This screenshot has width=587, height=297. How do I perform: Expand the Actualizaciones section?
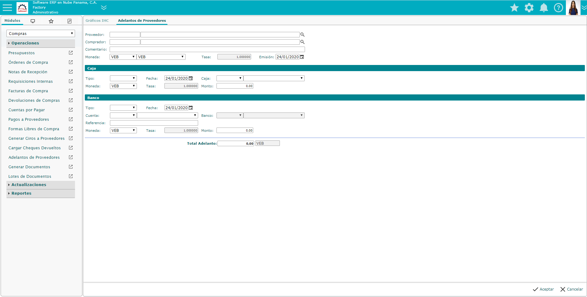pos(29,185)
